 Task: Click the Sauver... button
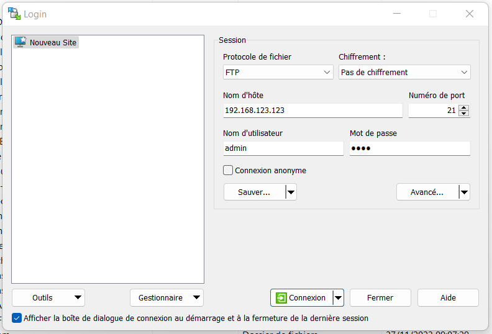pyautogui.click(x=254, y=192)
